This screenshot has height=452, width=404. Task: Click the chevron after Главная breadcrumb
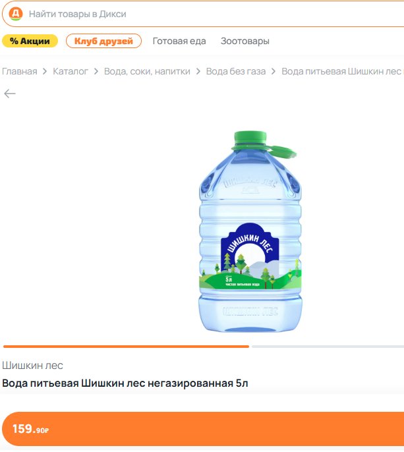click(x=45, y=71)
